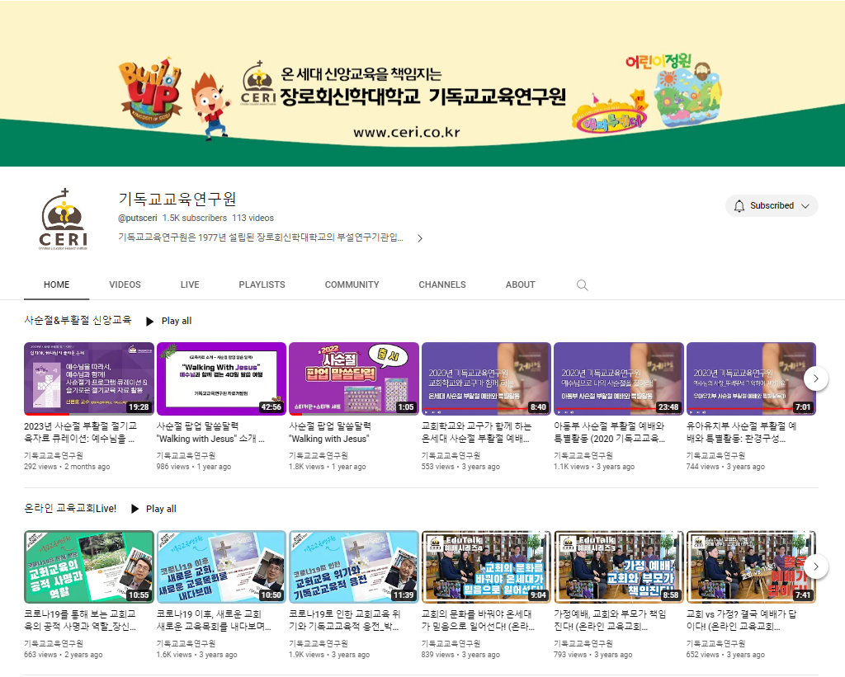This screenshot has width=845, height=677.
Task: Show next videos in 온라인 교육교회Live! row
Action: 815,567
